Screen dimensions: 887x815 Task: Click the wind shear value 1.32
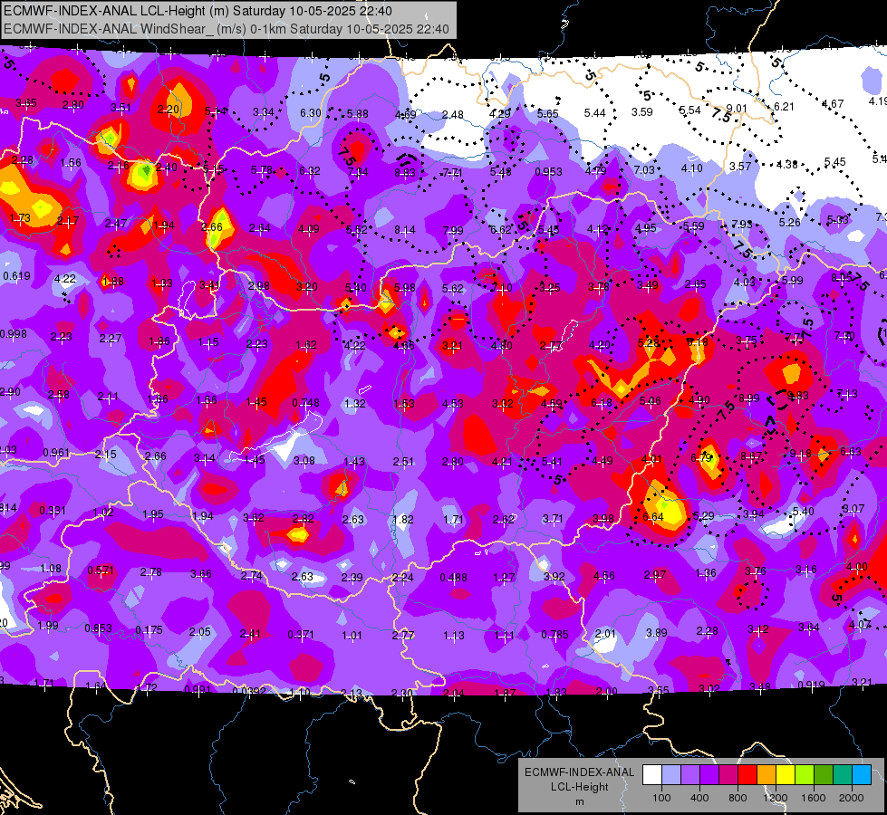click(354, 403)
